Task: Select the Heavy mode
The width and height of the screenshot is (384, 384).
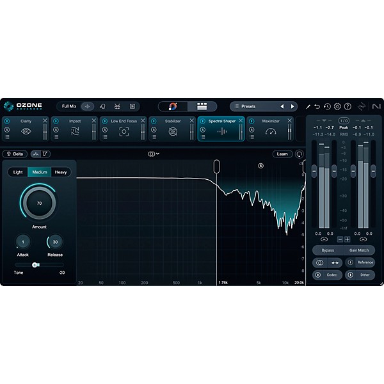Action: [61, 172]
